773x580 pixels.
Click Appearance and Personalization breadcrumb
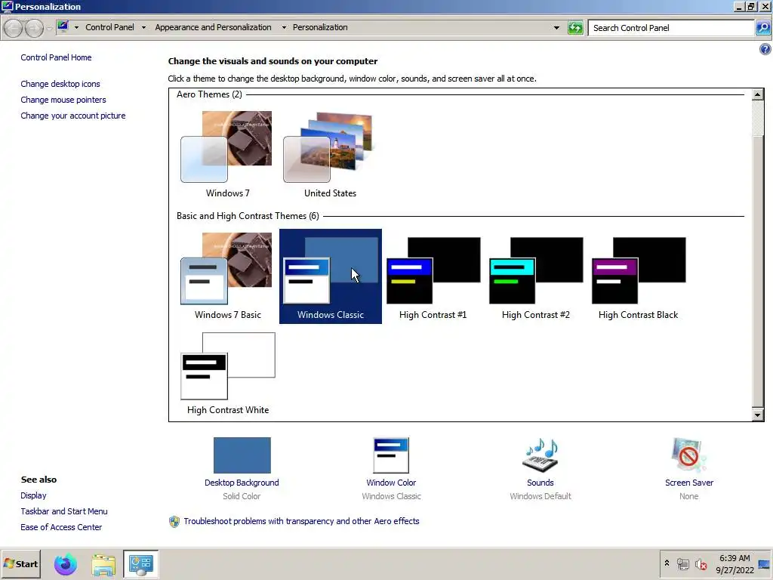tap(213, 27)
